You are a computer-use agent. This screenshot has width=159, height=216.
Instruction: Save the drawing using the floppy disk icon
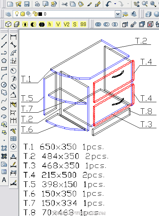pyautogui.click(x=27, y=4)
